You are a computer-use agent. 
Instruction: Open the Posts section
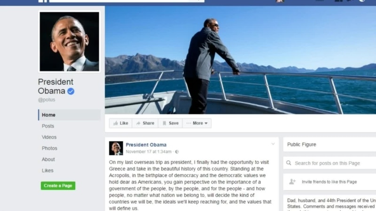tap(48, 126)
